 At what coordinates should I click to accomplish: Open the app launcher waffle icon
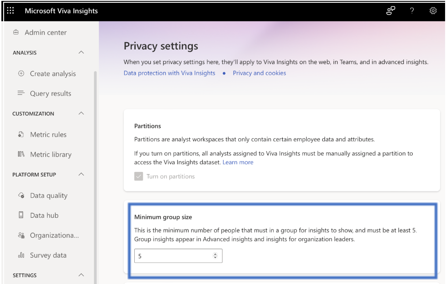[x=10, y=11]
